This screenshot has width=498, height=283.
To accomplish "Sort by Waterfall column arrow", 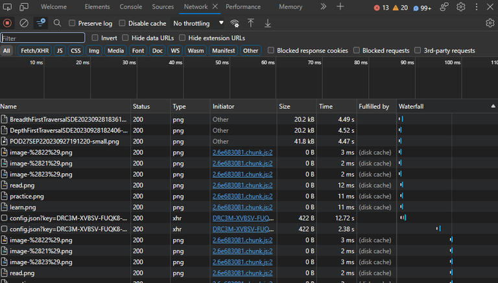I will click(493, 106).
